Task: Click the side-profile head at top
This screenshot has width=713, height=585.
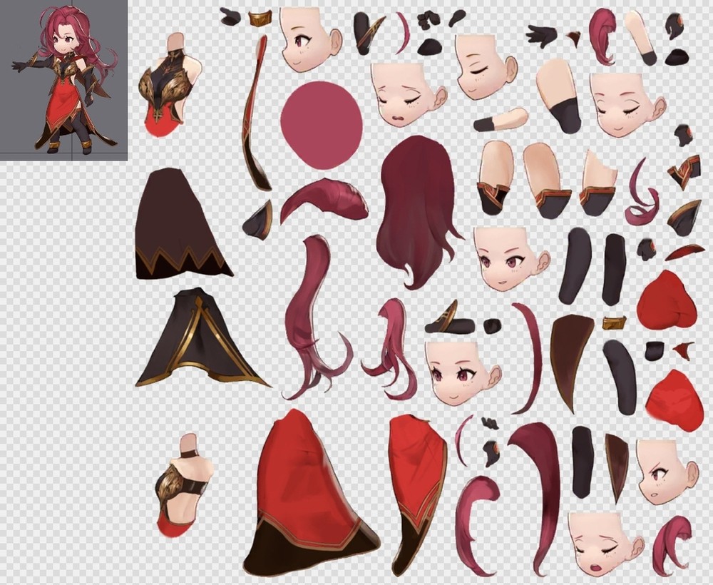Action: click(307, 39)
